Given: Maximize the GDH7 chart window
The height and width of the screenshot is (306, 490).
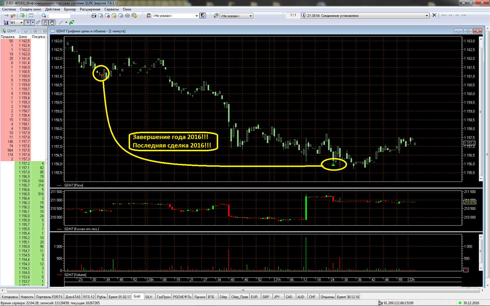Looking at the screenshot, I should coord(468,31).
